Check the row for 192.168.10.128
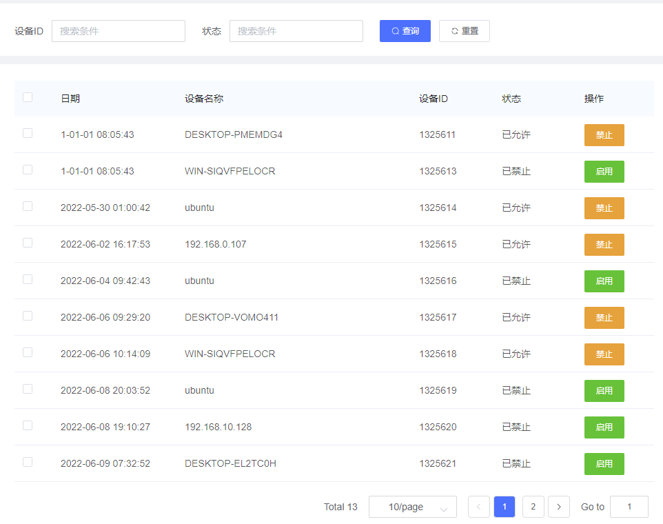The image size is (663, 524). click(x=28, y=425)
